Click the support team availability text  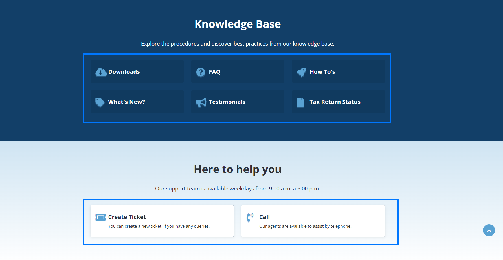pyautogui.click(x=238, y=189)
